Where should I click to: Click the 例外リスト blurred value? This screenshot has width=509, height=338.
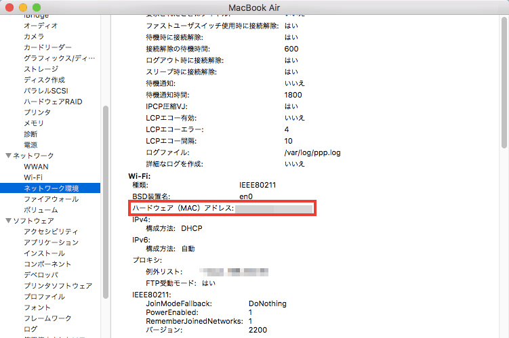click(x=234, y=272)
